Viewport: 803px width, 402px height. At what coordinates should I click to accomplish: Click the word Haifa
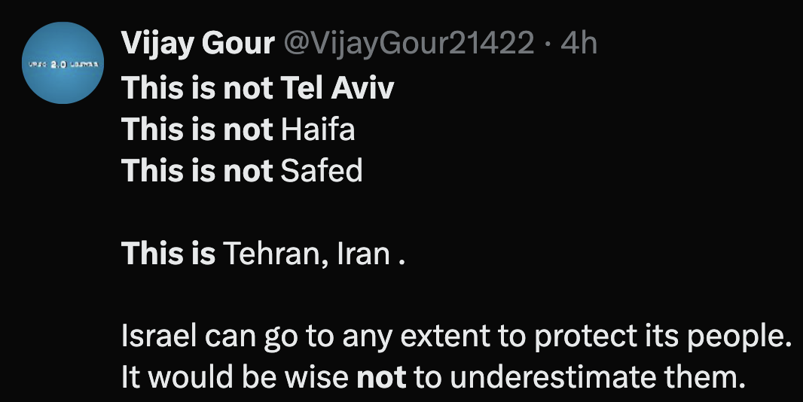pyautogui.click(x=317, y=130)
